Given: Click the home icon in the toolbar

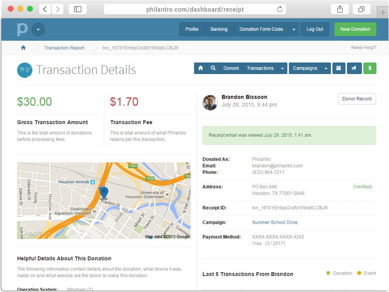Looking at the screenshot, I should (x=200, y=68).
